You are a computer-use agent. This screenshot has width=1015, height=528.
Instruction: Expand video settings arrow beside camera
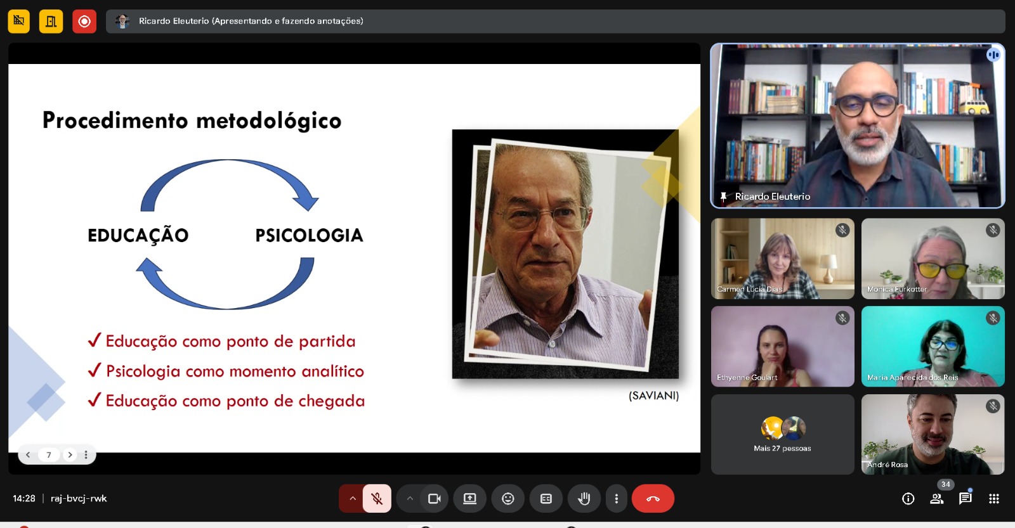coord(410,499)
